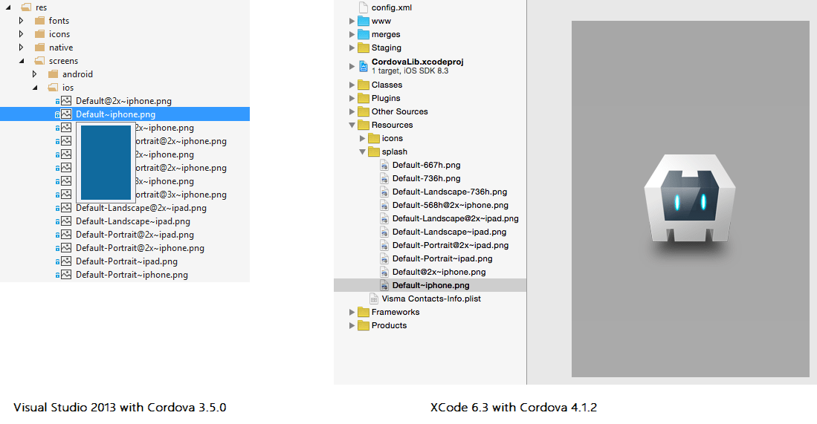Expand the Products group

(352, 326)
